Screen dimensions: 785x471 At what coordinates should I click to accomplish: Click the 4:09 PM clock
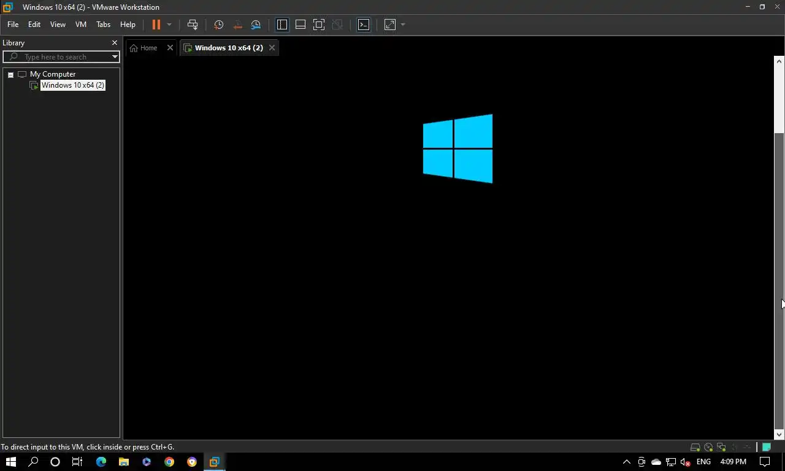(x=733, y=462)
